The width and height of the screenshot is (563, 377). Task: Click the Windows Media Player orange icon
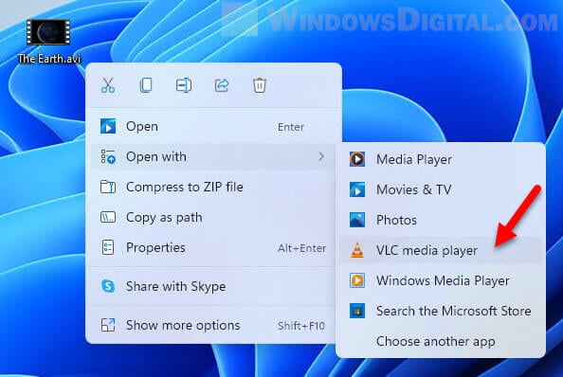point(357,280)
